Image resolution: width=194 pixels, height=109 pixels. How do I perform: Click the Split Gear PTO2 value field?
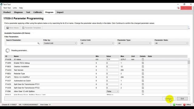coord(112,88)
